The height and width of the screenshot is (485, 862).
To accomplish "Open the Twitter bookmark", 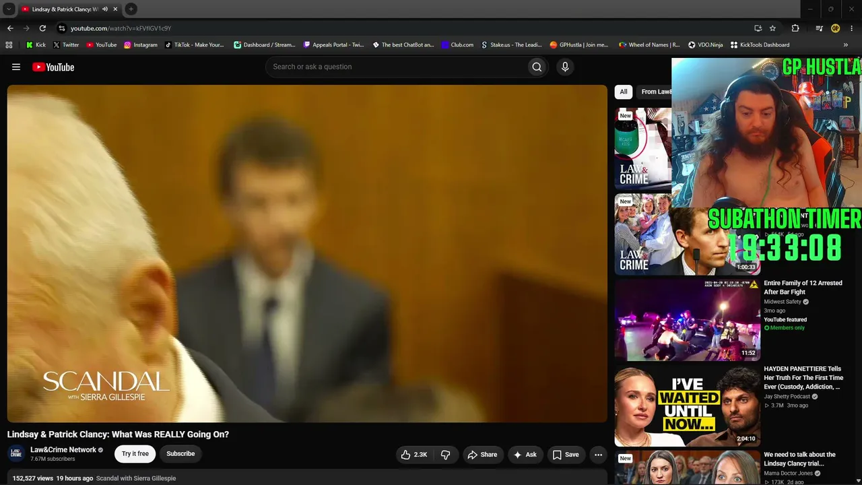I will (x=66, y=45).
